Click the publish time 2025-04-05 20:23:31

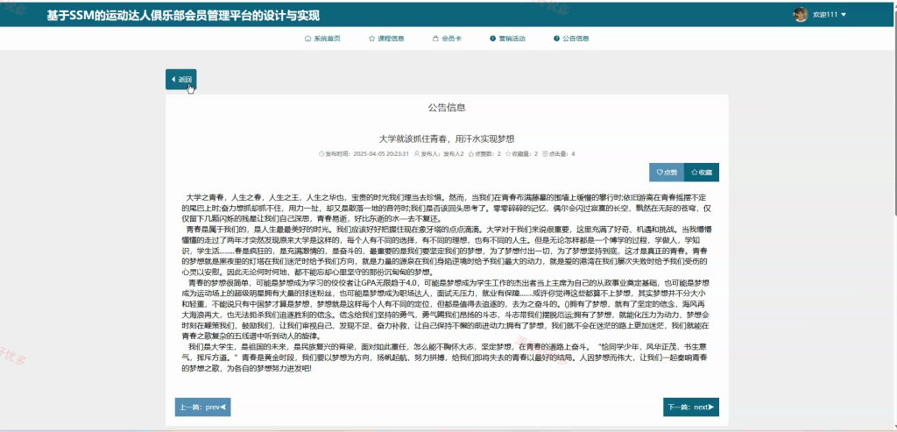381,154
